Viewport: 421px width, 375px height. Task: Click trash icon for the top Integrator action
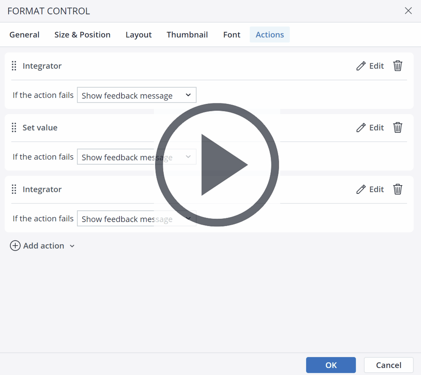point(397,66)
